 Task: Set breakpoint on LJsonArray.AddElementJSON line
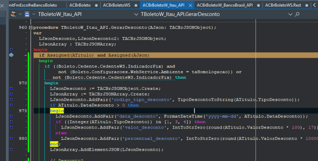tap(11, 150)
